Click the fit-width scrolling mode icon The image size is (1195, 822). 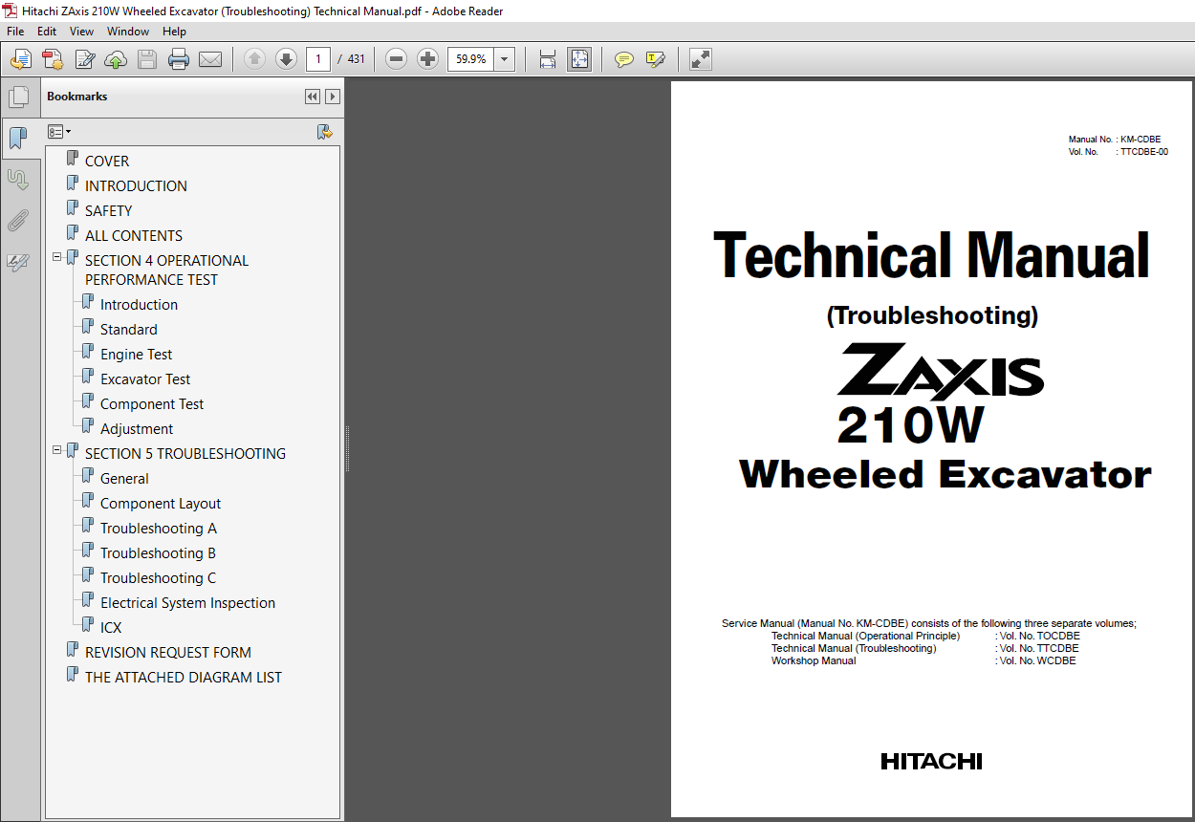pos(548,59)
